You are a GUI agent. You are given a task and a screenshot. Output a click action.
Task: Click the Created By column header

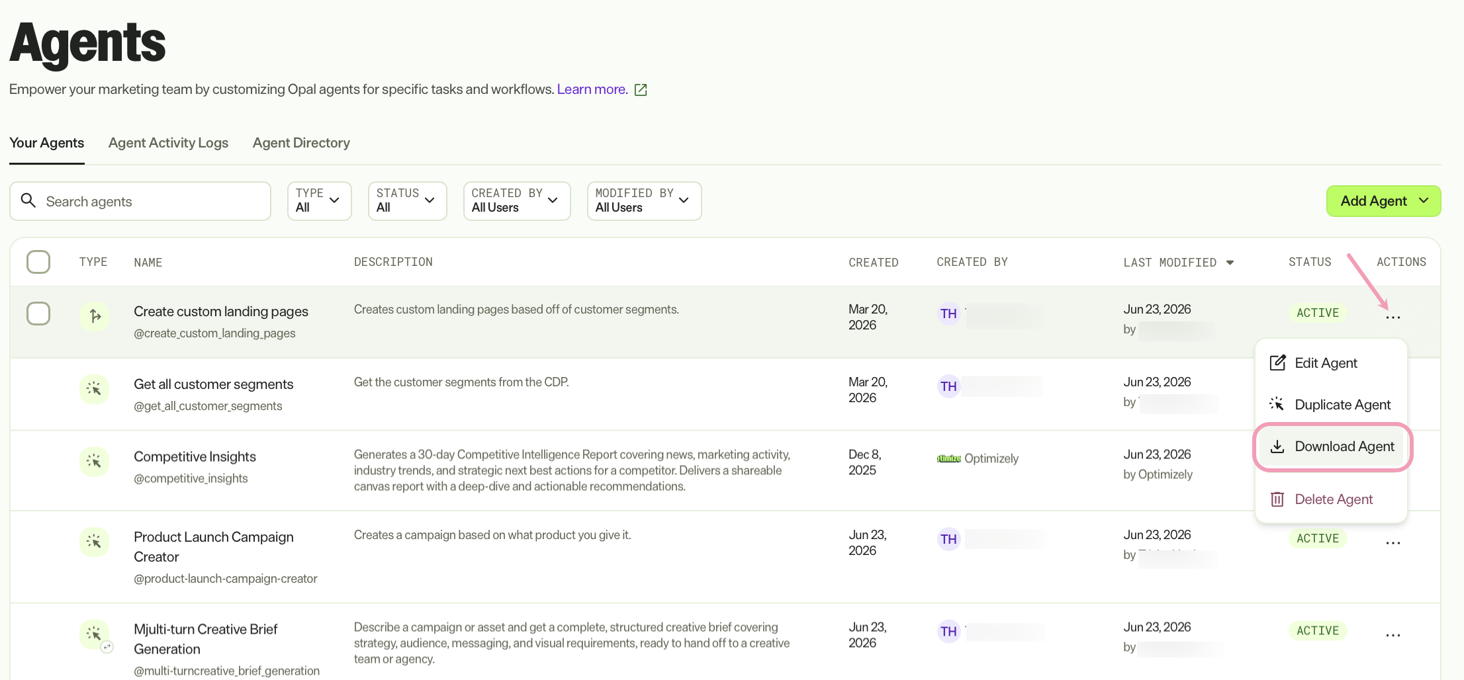972,262
